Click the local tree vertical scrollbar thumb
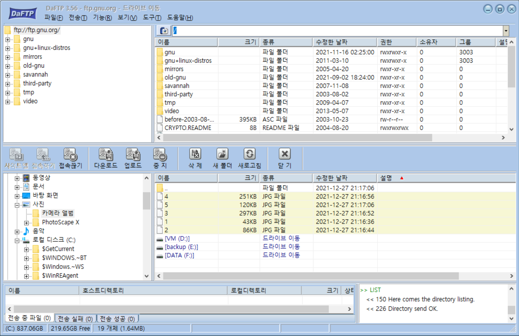The width and height of the screenshot is (519, 336). point(147,201)
